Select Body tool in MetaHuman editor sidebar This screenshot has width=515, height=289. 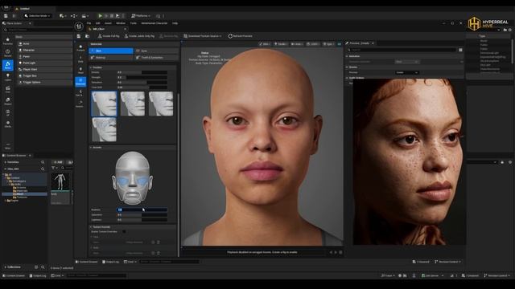[x=80, y=59]
